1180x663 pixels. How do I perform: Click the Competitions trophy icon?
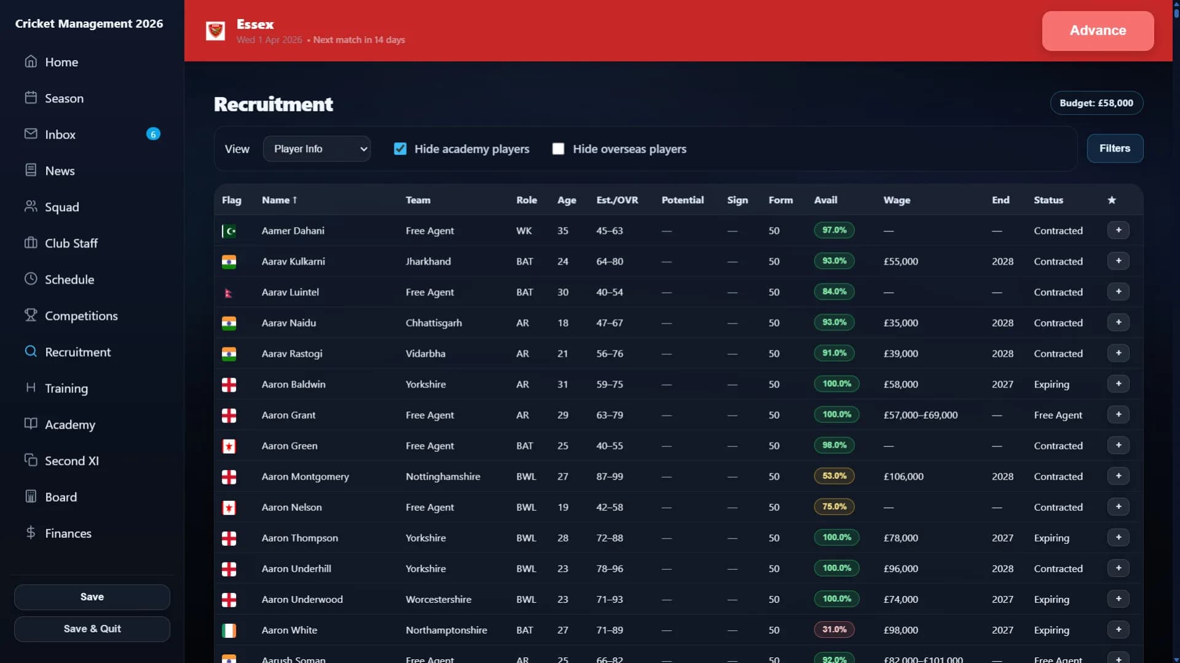point(31,315)
